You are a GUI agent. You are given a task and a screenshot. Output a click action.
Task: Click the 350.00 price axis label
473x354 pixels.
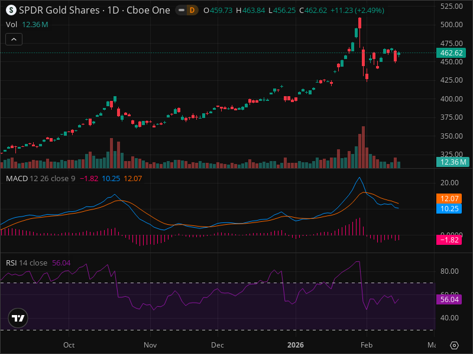(x=451, y=136)
